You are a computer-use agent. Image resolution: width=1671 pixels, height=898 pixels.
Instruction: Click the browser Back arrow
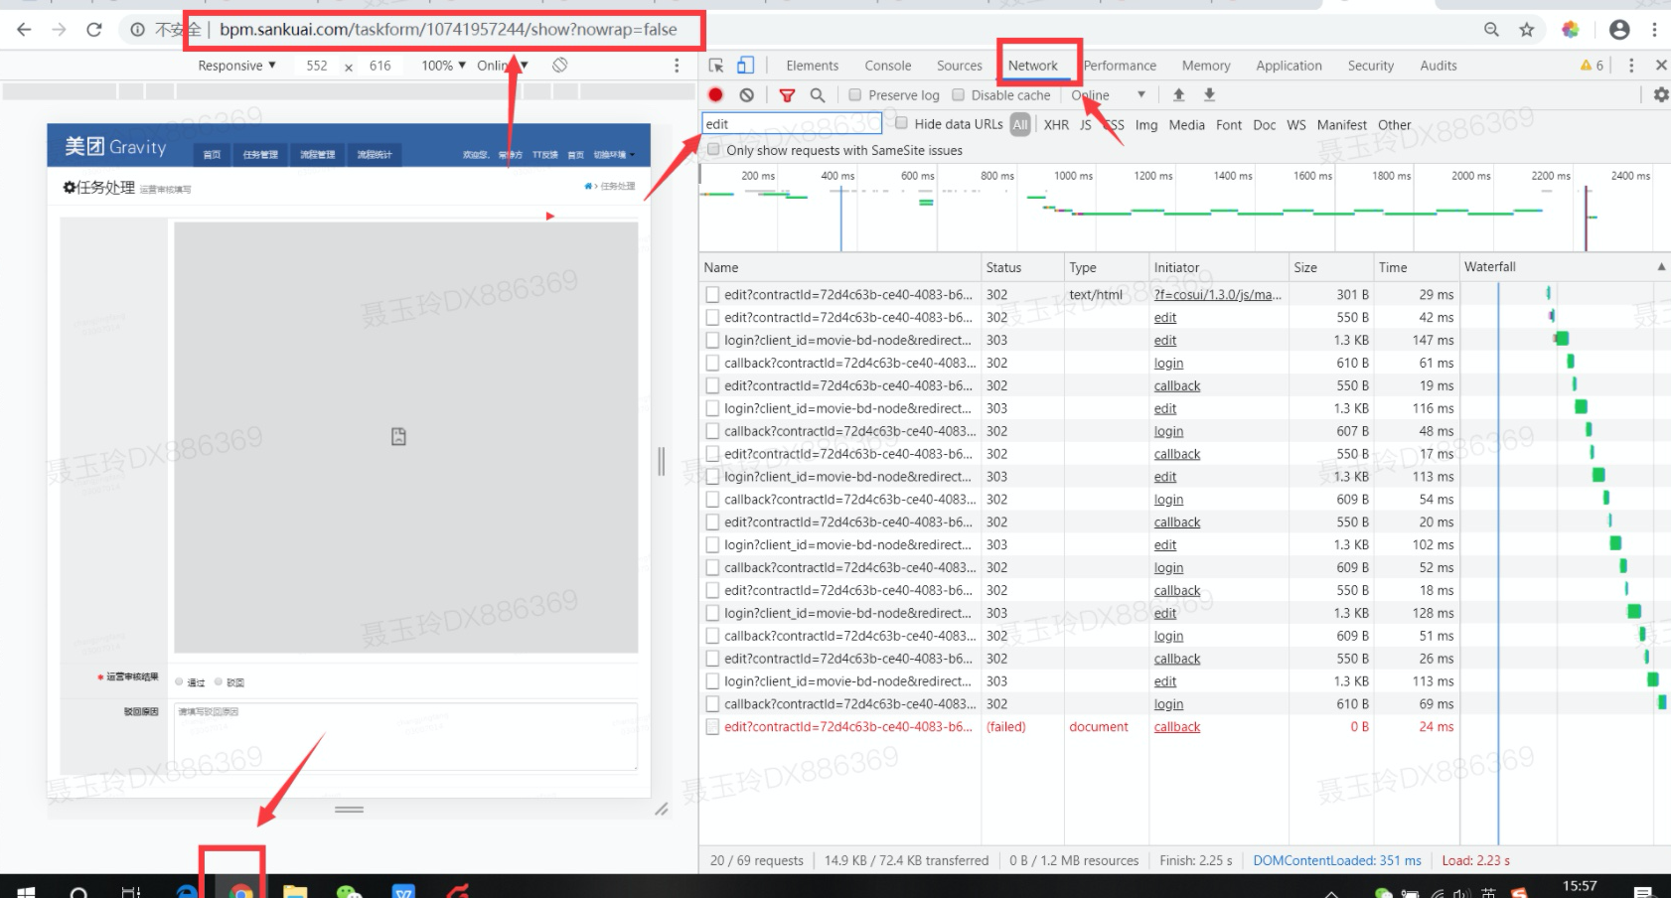(x=24, y=30)
